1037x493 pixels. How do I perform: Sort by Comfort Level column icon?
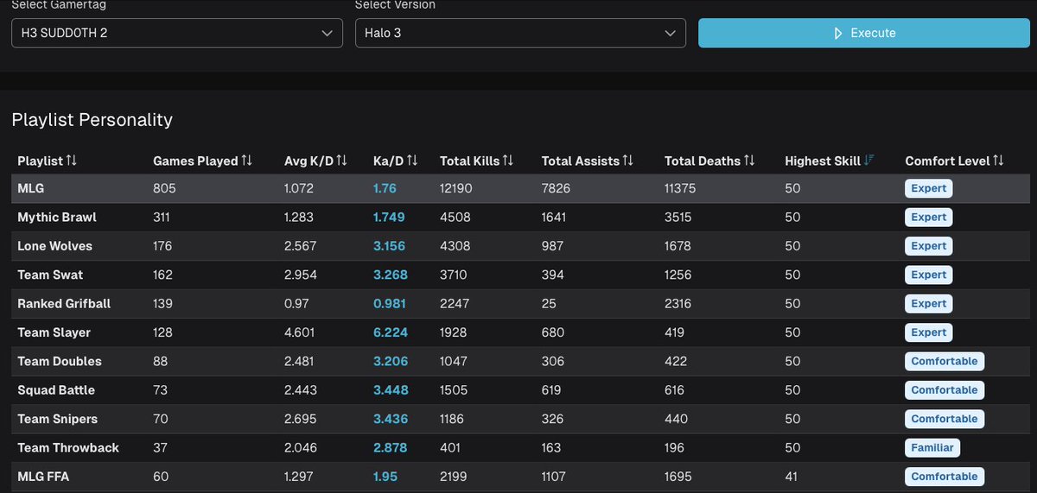click(999, 161)
